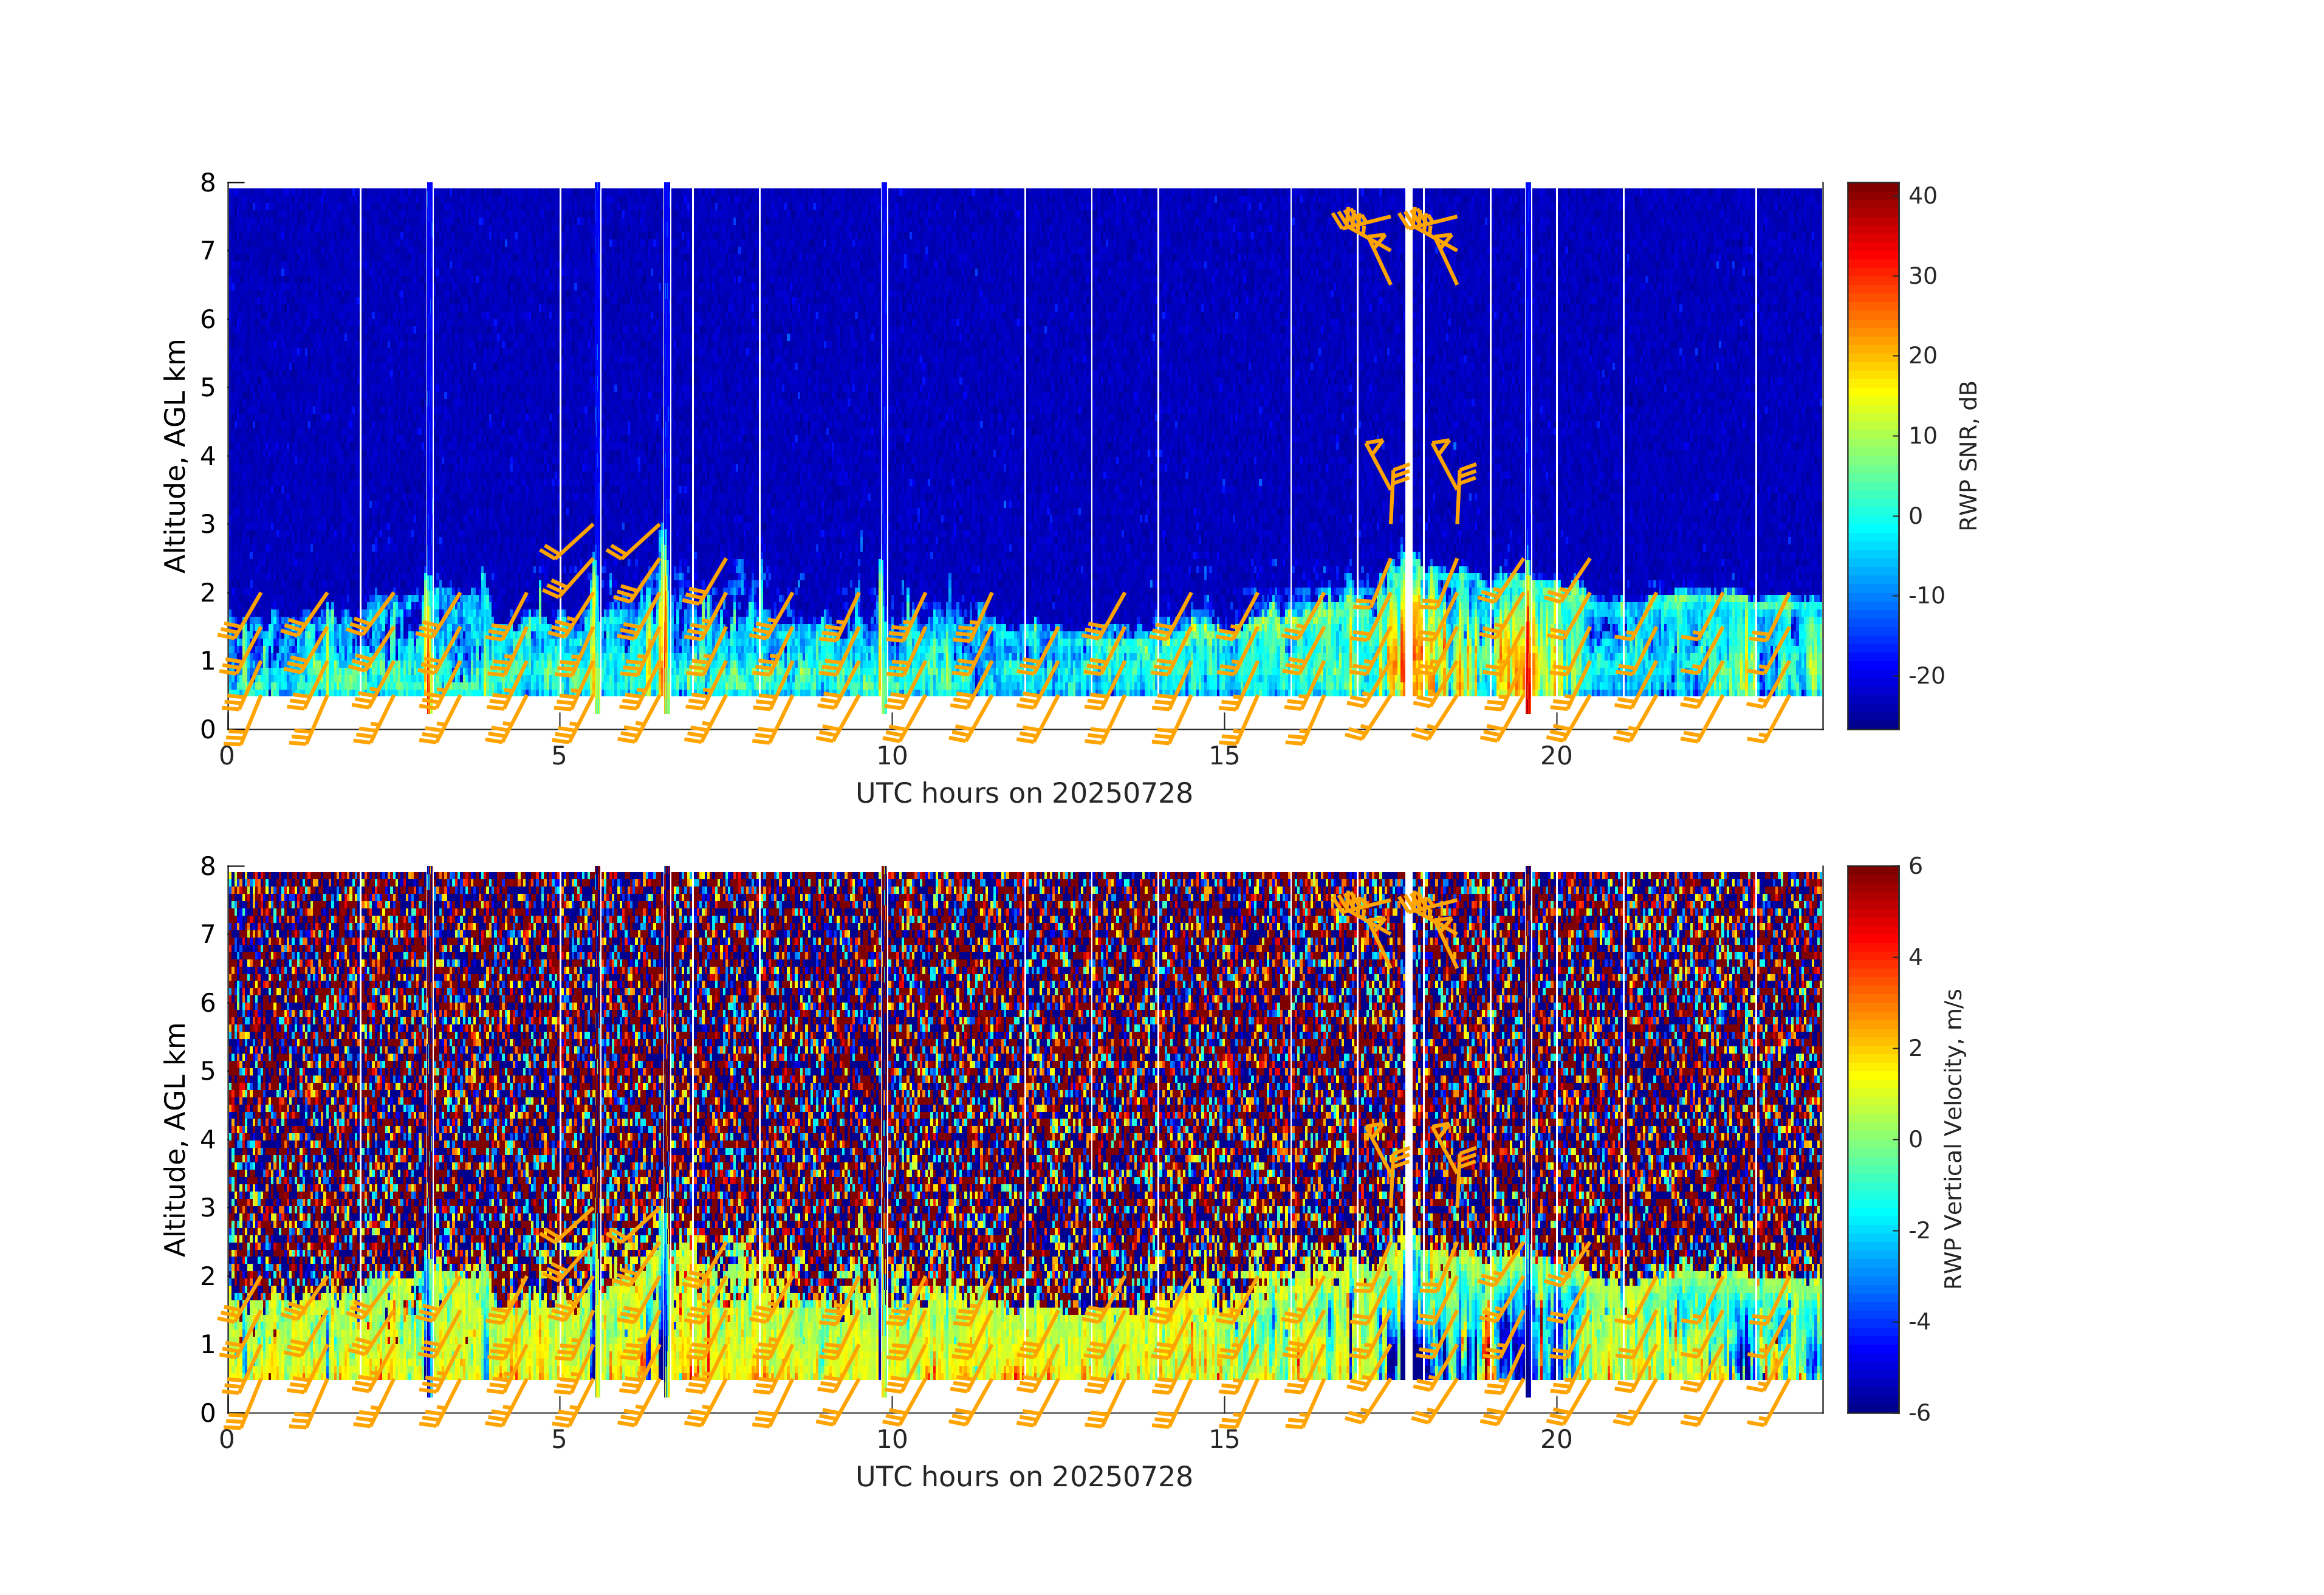Click the top plot's 'Altitude, AGL km' axis label
This screenshot has height=1595, width=2324.
pos(176,456)
